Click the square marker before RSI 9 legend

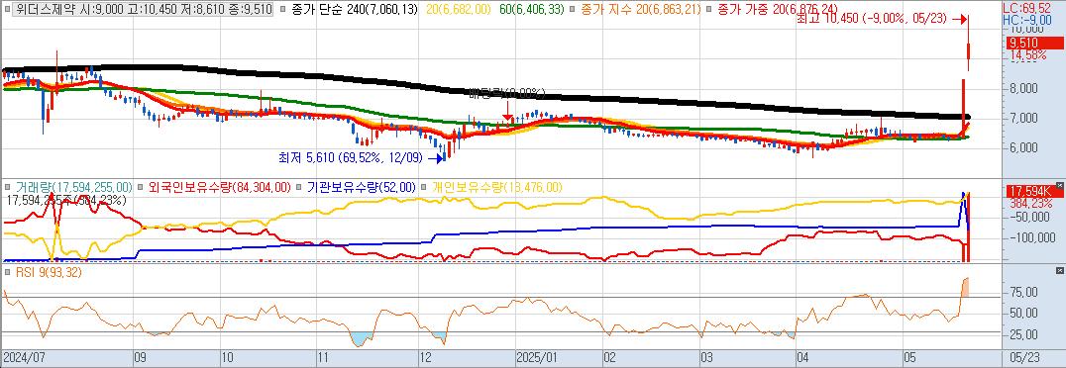pos(7,273)
